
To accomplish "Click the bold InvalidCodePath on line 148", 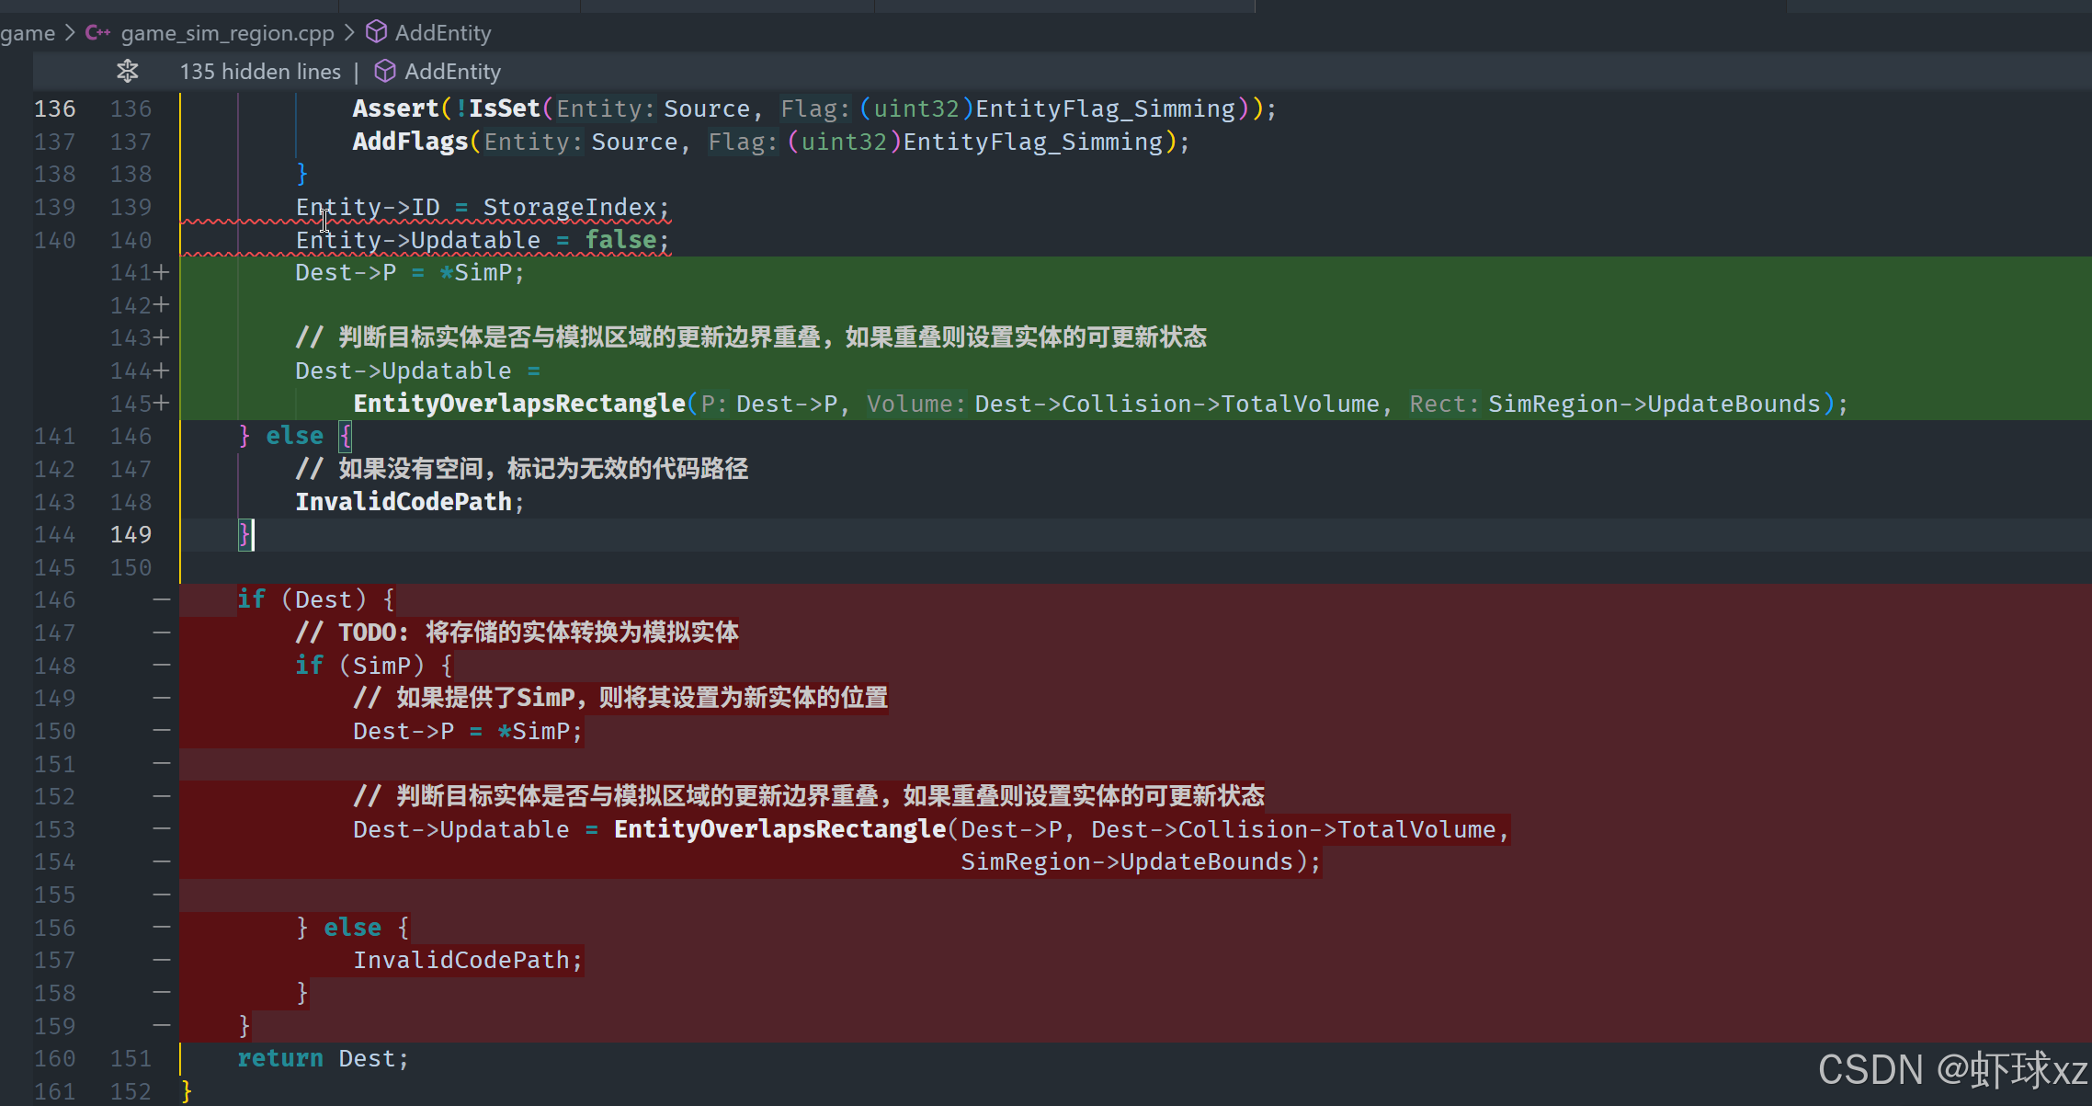I will [x=403, y=502].
